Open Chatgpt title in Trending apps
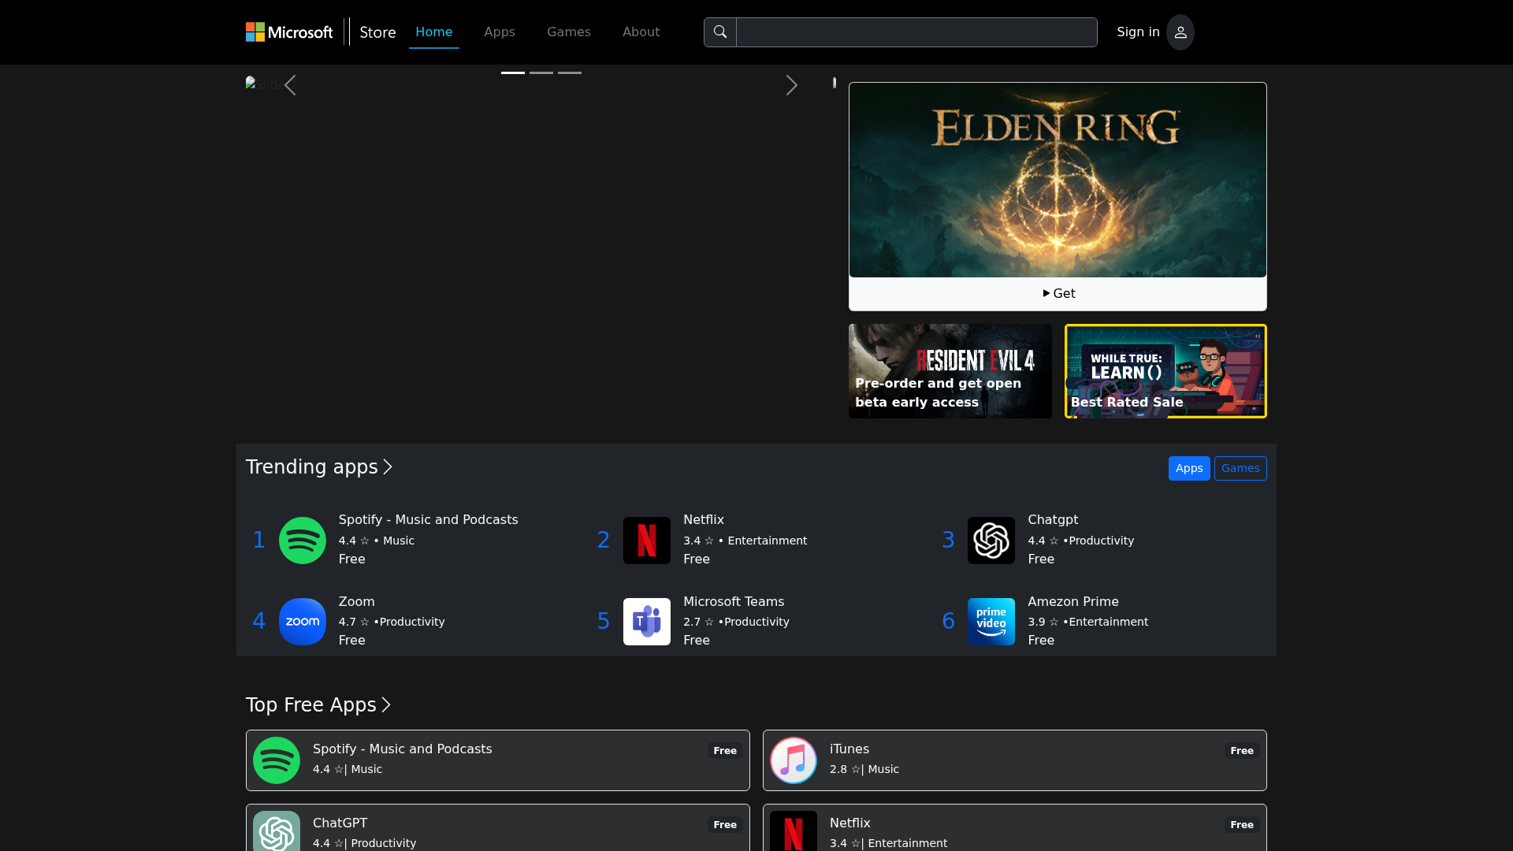1513x851 pixels. [x=1053, y=520]
